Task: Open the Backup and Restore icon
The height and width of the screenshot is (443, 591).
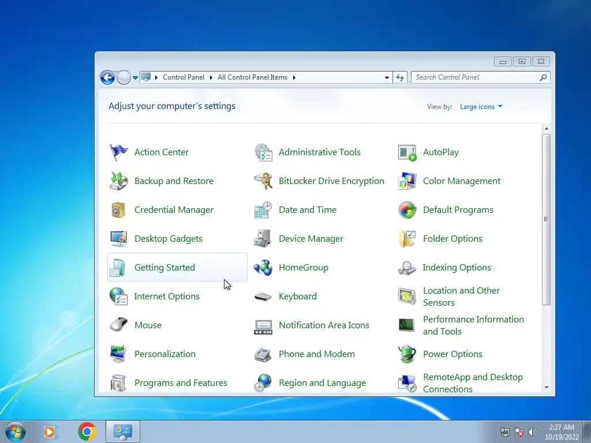Action: 118,181
